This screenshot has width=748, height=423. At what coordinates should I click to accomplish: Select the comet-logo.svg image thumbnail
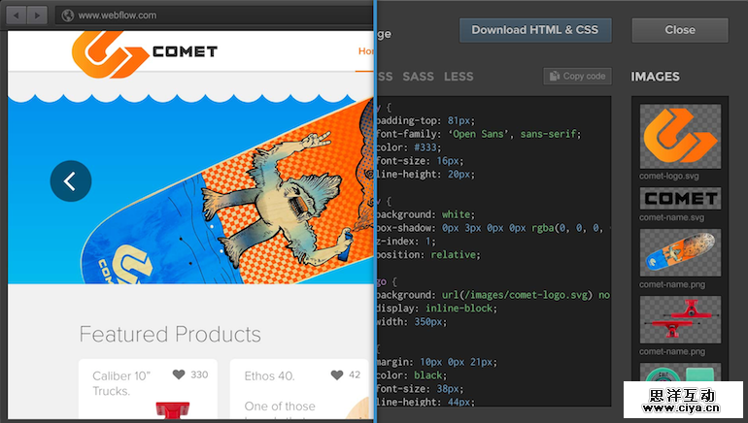(x=680, y=136)
